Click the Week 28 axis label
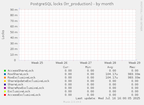Screen dimensions: 144x105 [110, 63]
